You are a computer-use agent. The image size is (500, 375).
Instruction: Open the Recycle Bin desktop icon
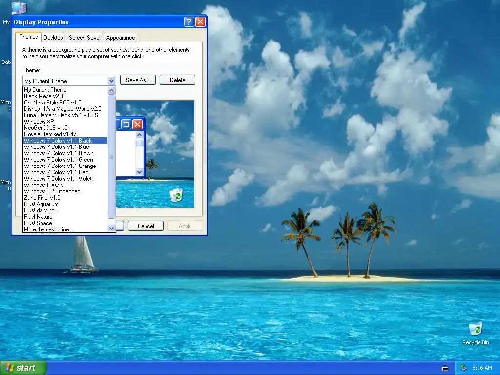[x=476, y=333]
